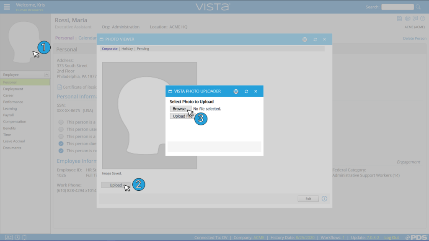The width and height of the screenshot is (429, 241).
Task: Uncheck the 'This person is n' checkbox
Action: point(61,151)
